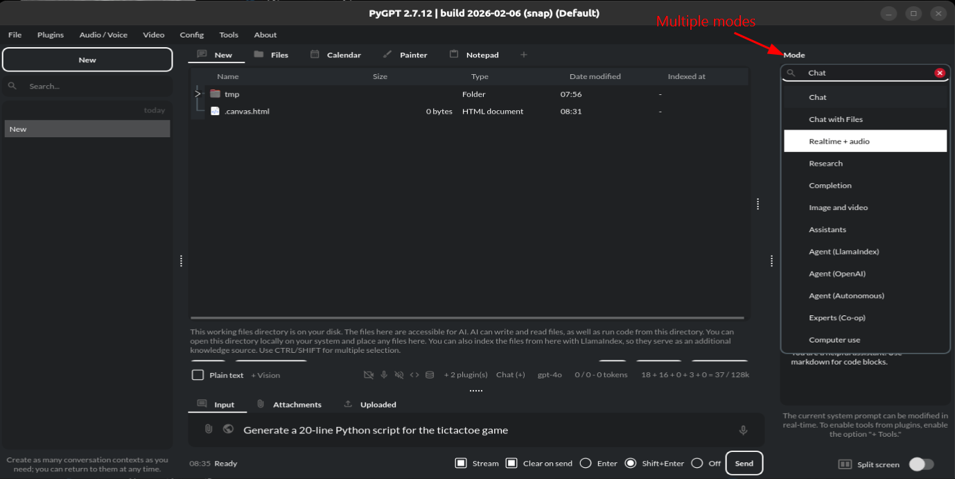The height and width of the screenshot is (479, 955).
Task: Choose Image and video mode
Action: 865,208
